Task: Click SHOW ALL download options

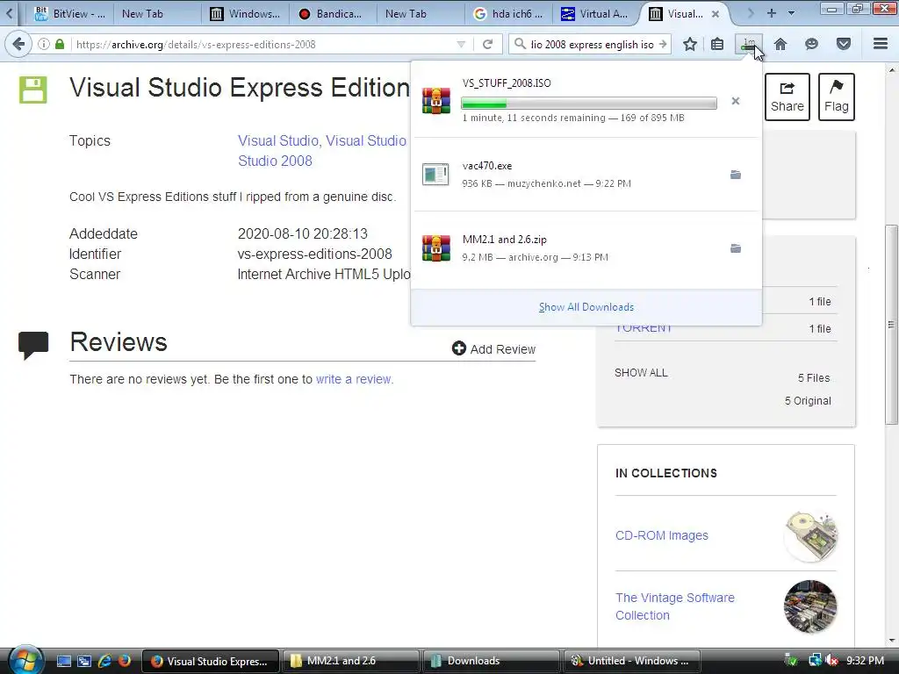Action: (x=641, y=373)
